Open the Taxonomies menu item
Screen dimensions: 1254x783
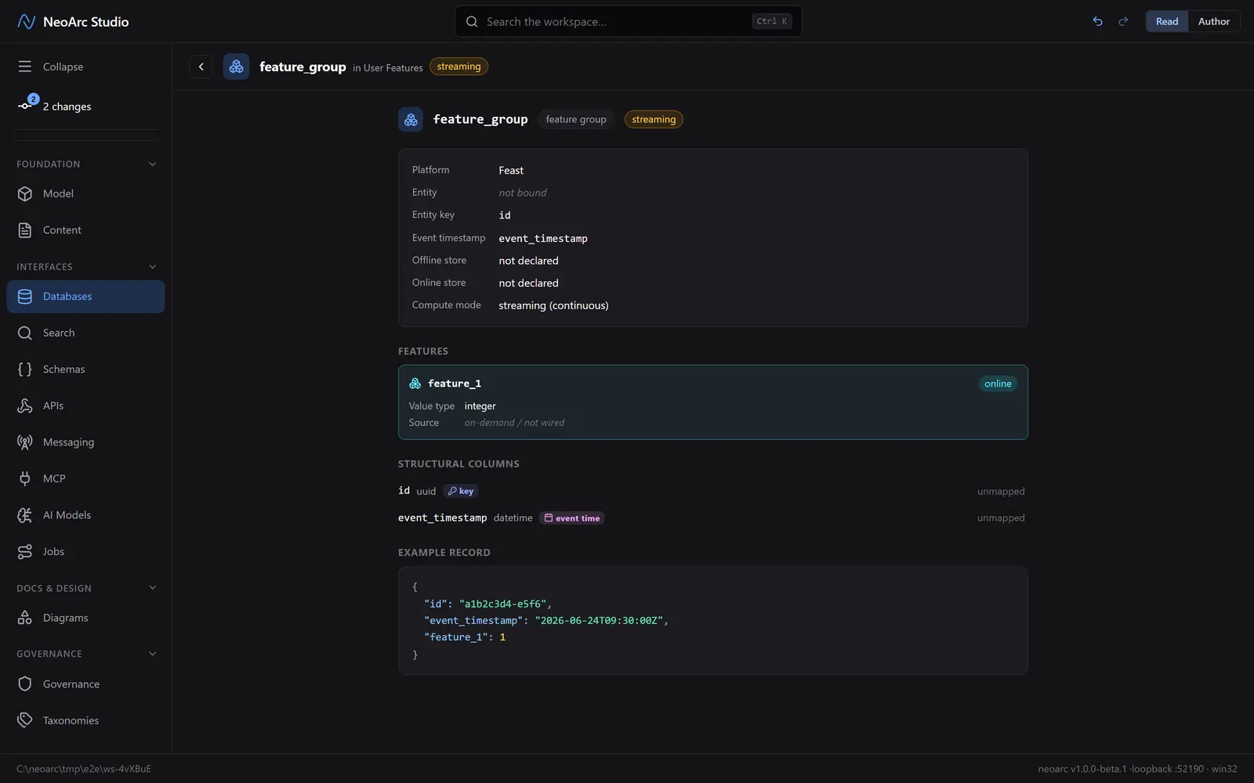(x=85, y=720)
